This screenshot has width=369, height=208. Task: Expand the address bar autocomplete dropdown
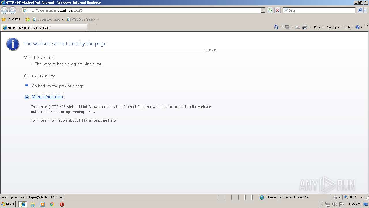263,10
